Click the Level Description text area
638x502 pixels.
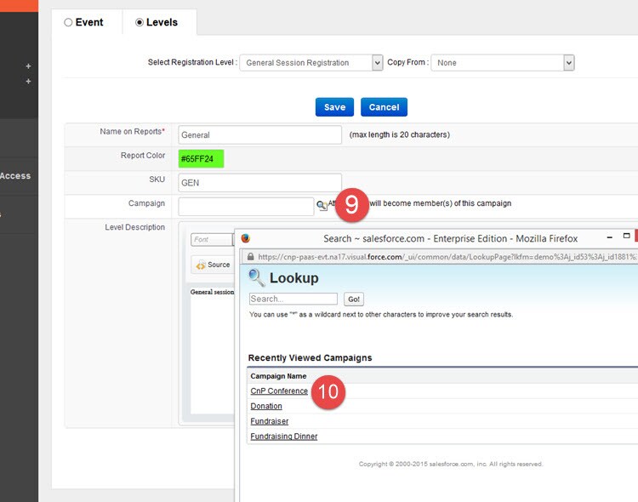[x=212, y=351]
